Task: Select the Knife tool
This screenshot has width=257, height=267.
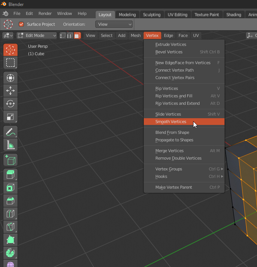Action: (10, 227)
